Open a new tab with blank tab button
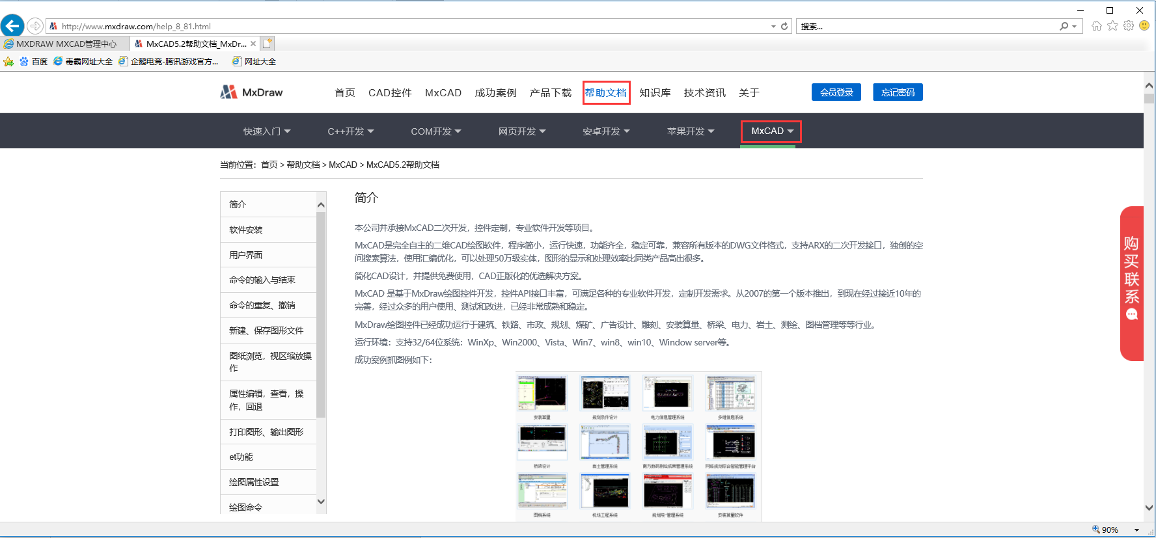The width and height of the screenshot is (1156, 538). [268, 44]
